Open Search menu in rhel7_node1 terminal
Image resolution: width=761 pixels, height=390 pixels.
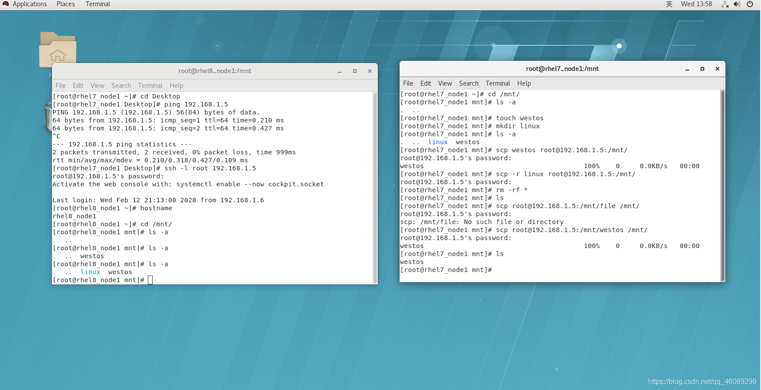pyautogui.click(x=469, y=83)
